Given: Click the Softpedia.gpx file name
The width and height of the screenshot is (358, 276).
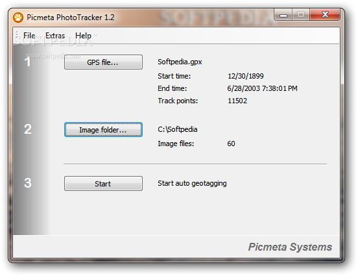Looking at the screenshot, I should coord(180,62).
